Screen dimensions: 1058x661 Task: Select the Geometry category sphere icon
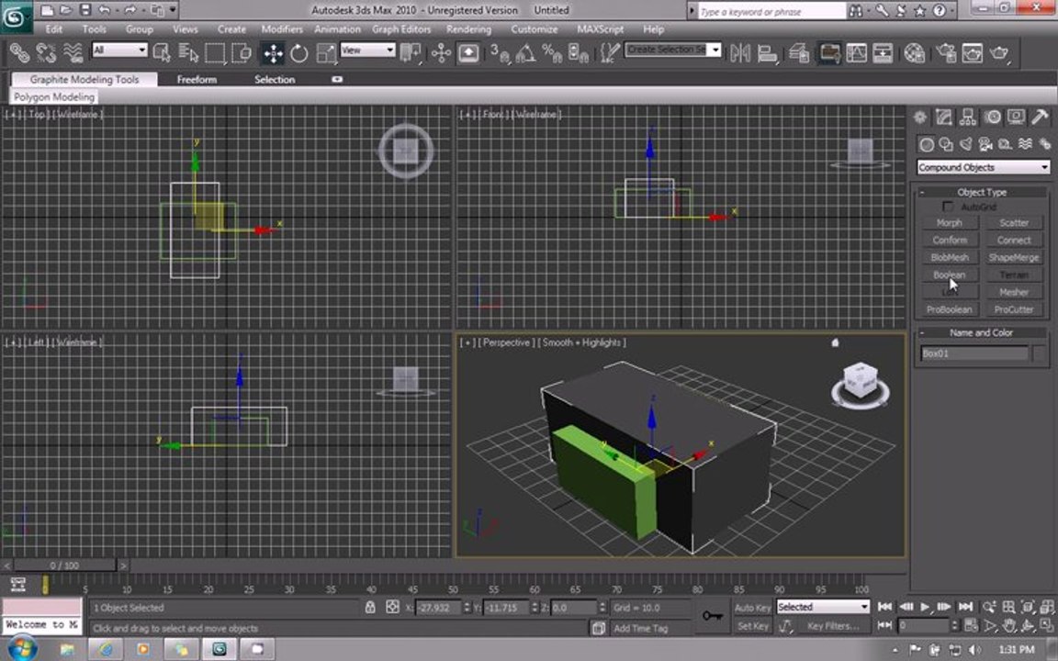coord(927,143)
